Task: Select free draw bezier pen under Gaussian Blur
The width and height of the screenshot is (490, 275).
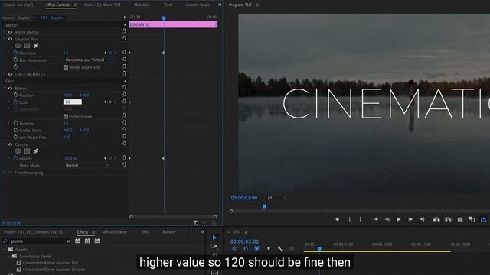Action: click(x=36, y=46)
